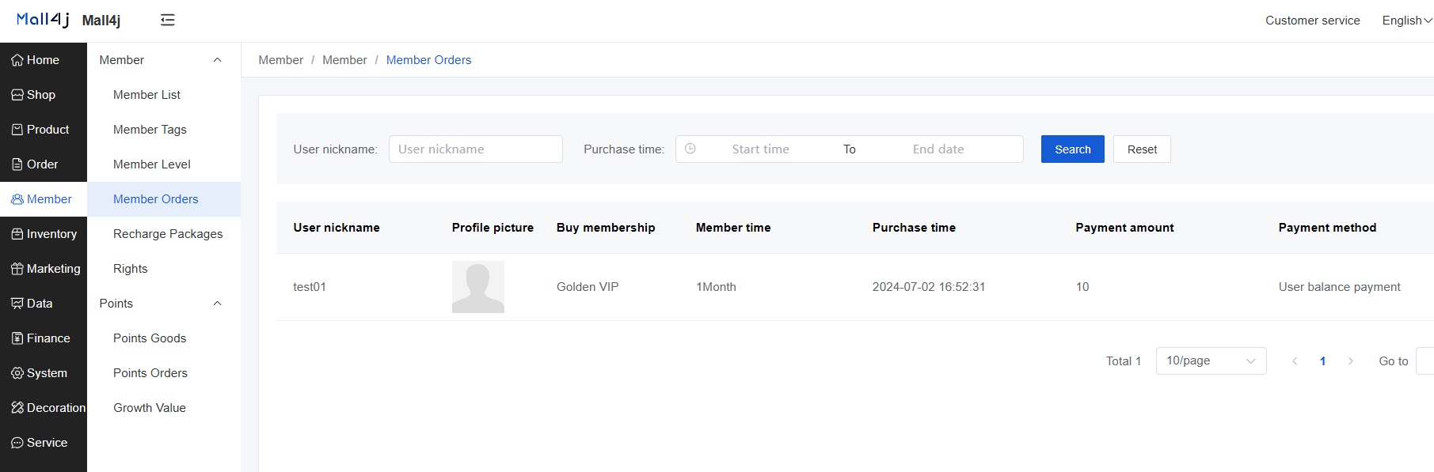This screenshot has height=472, width=1434.
Task: Open Recharge Packages submenu item
Action: pos(164,234)
